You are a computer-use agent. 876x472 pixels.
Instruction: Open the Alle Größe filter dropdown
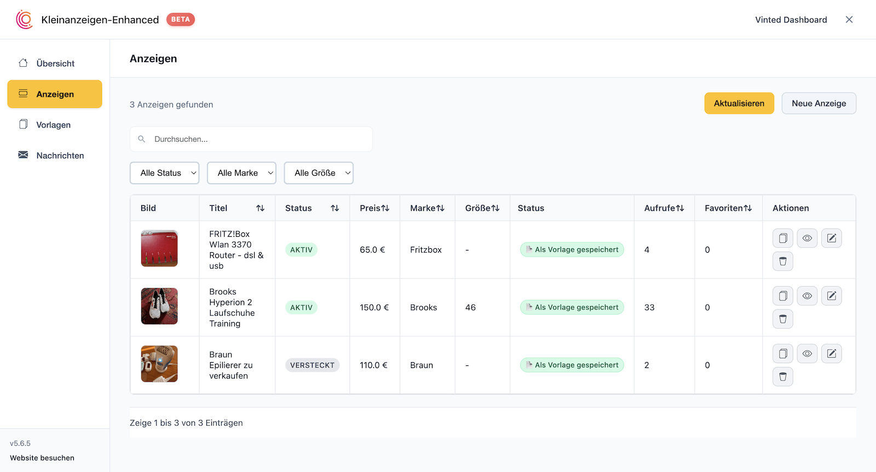click(x=319, y=173)
